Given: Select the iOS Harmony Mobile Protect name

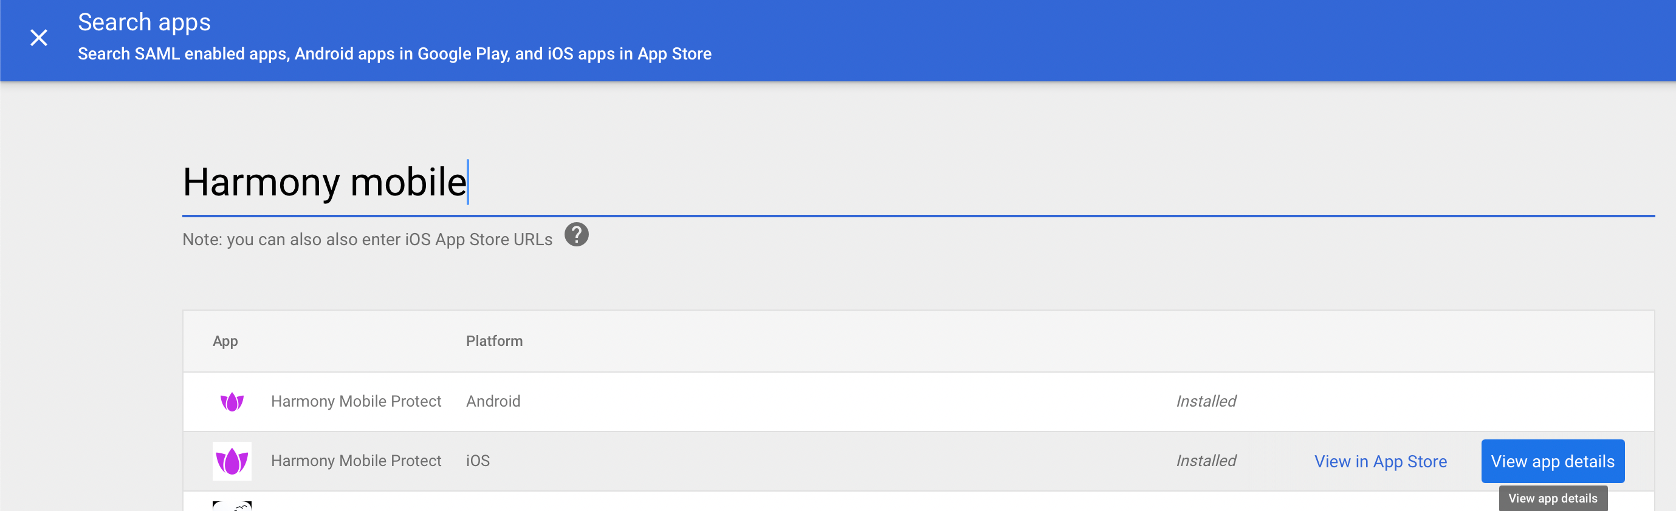Looking at the screenshot, I should [x=356, y=461].
